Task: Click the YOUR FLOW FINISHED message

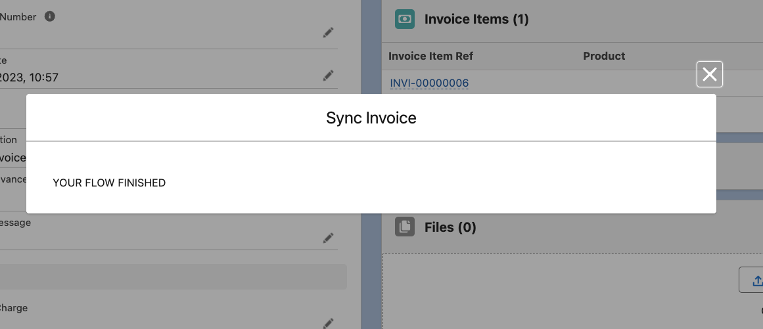Action: [x=109, y=183]
